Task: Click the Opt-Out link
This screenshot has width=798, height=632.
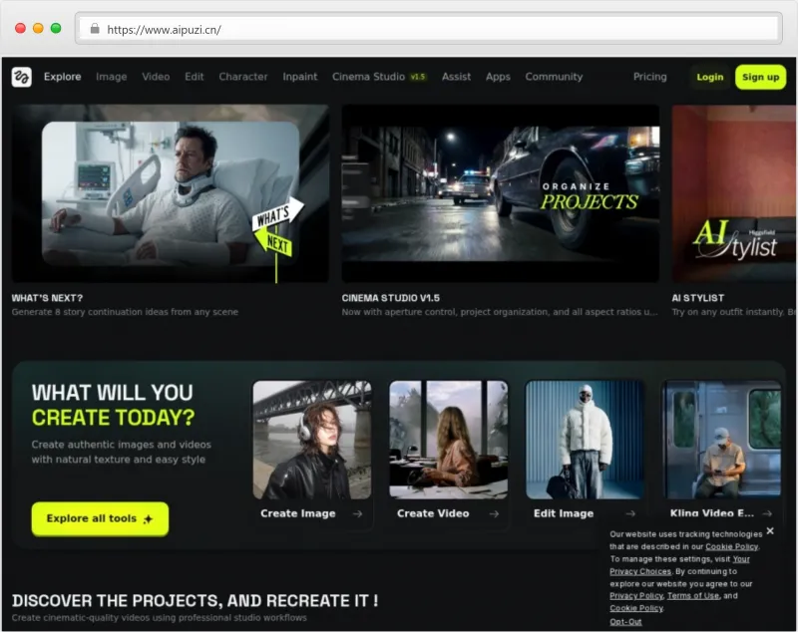Action: pyautogui.click(x=625, y=621)
